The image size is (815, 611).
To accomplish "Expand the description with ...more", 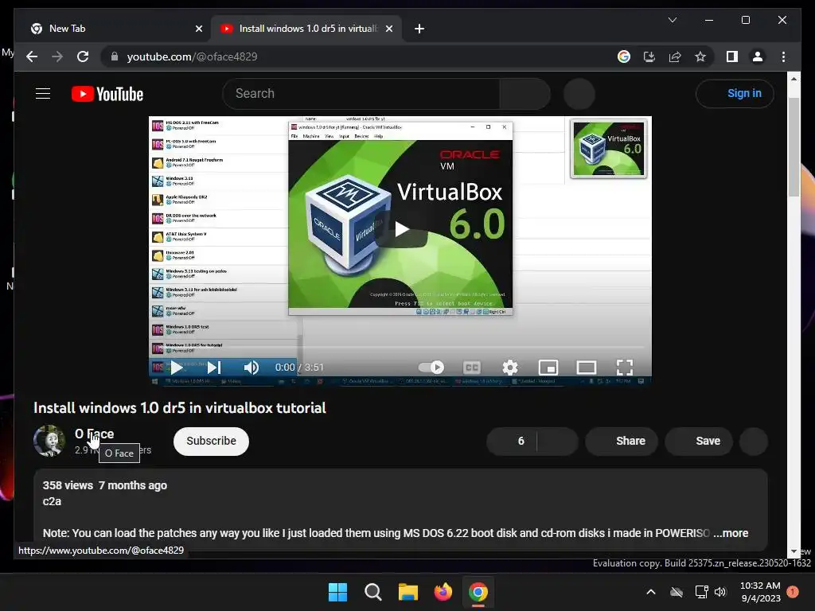I will (731, 533).
